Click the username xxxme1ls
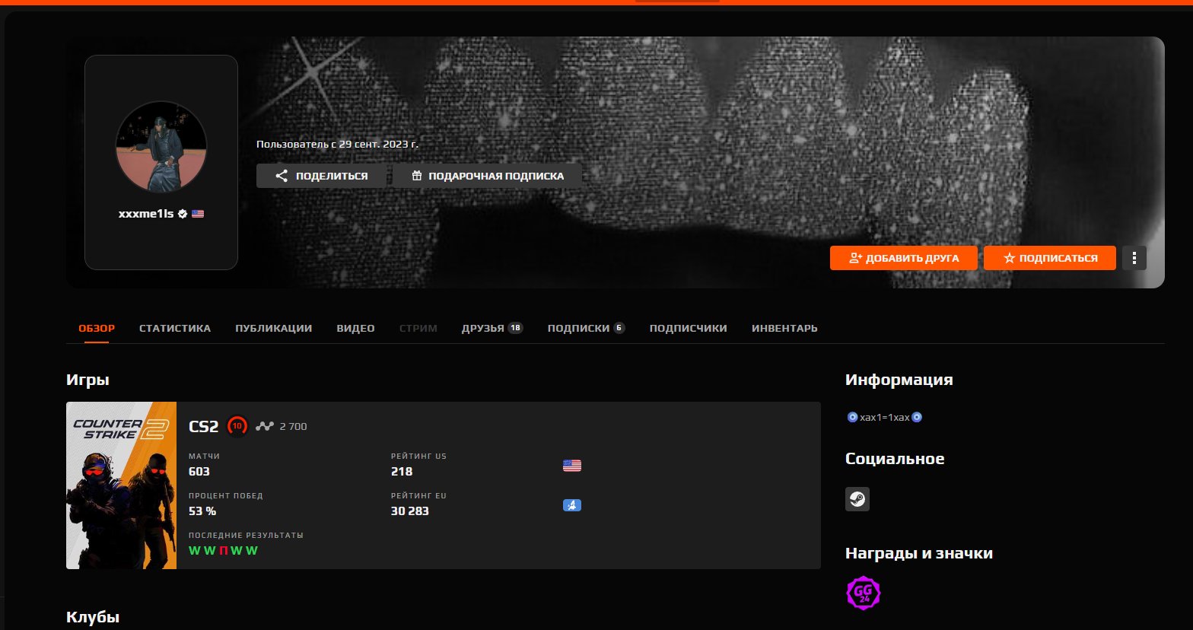The height and width of the screenshot is (630, 1193). click(x=147, y=215)
